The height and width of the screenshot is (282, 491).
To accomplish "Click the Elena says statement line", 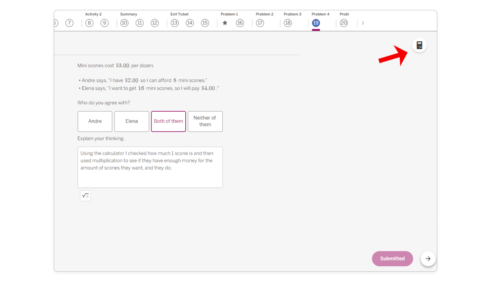I will pos(148,88).
